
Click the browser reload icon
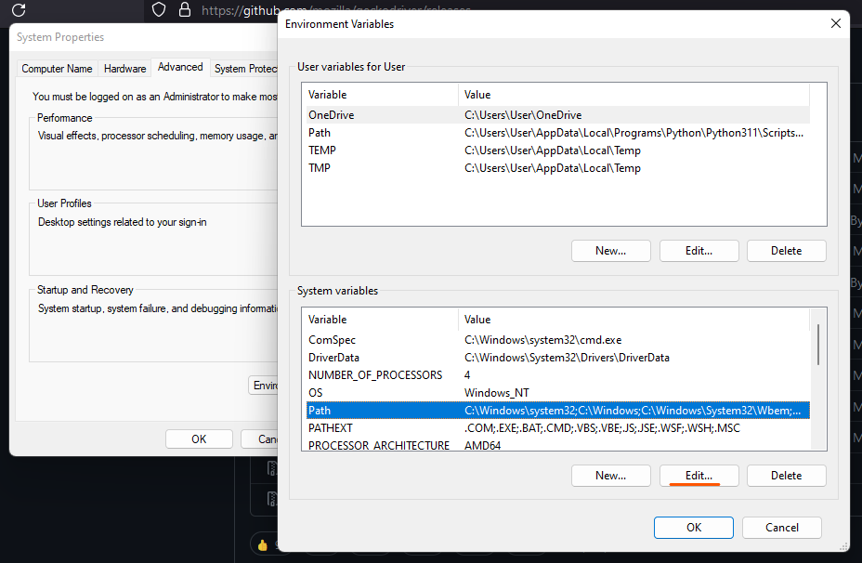pyautogui.click(x=19, y=11)
